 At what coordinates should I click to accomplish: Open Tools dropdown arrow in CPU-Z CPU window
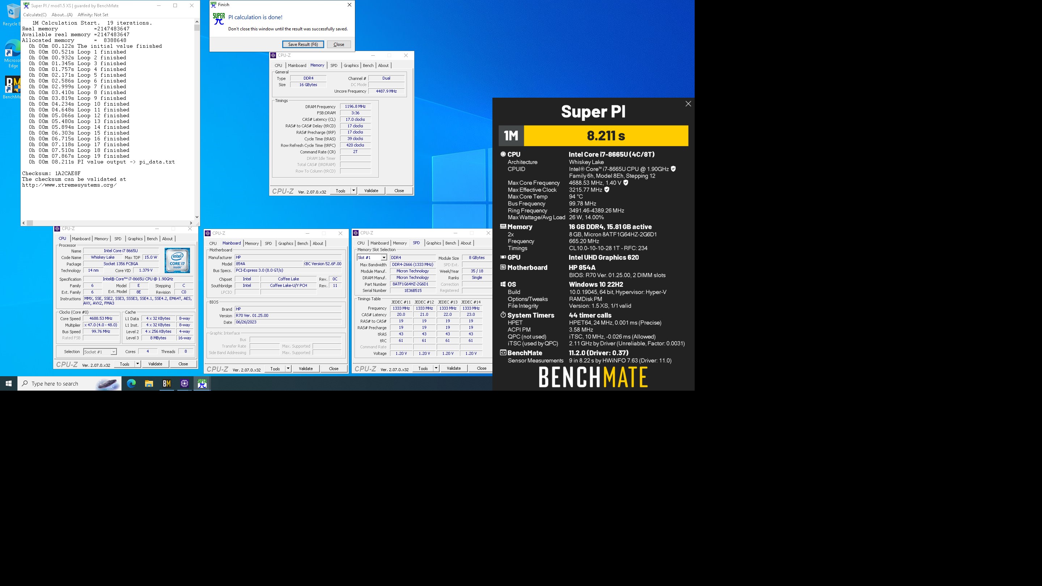pos(137,364)
